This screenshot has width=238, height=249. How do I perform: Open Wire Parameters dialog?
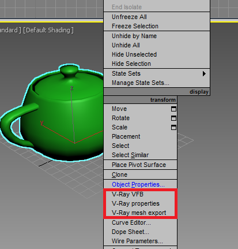(x=140, y=241)
